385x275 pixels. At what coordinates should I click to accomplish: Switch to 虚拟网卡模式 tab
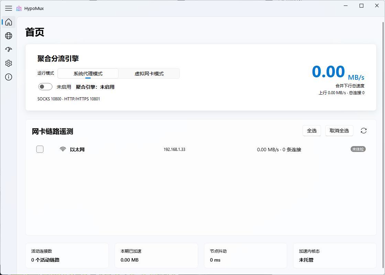tap(149, 74)
